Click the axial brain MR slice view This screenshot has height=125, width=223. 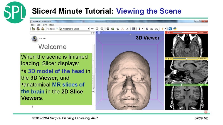click(186, 46)
